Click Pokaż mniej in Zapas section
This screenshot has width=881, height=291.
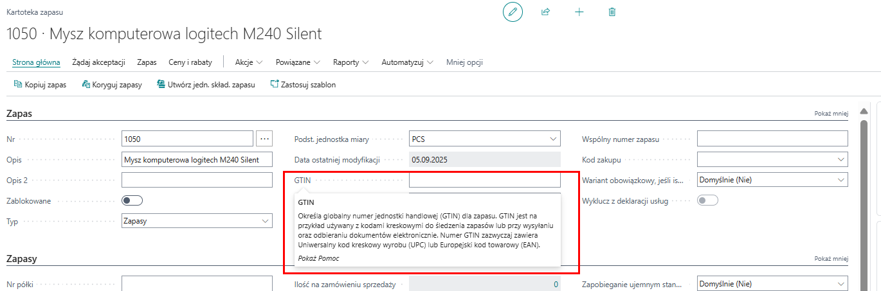tap(831, 114)
